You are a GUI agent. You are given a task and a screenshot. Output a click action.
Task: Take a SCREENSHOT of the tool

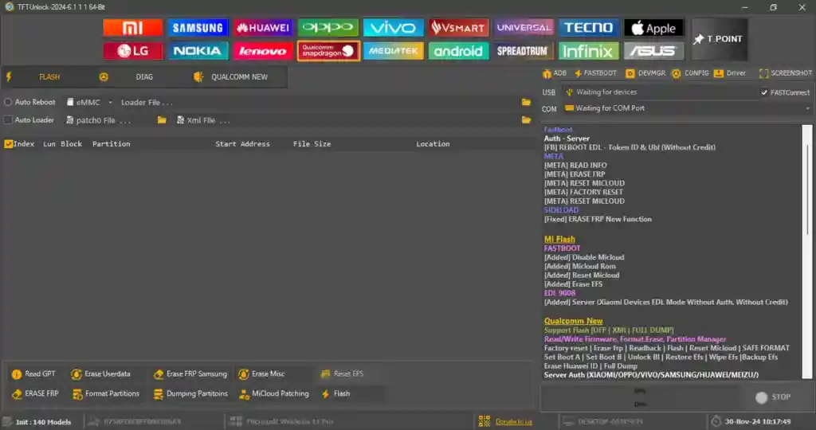[x=785, y=73]
